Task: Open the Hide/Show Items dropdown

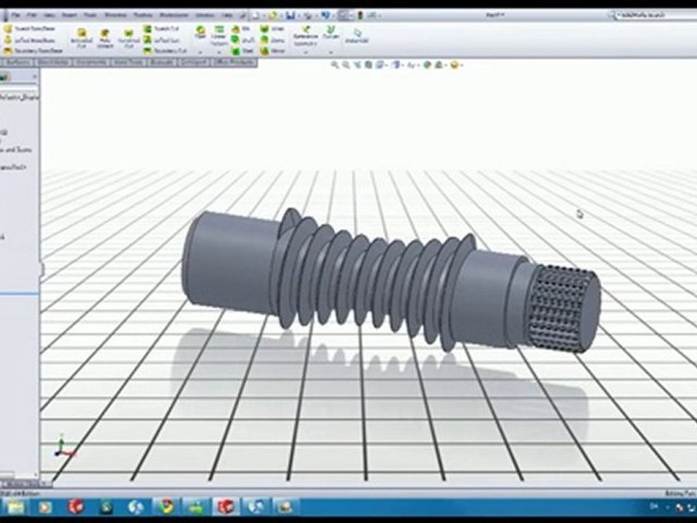Action: click(x=412, y=65)
